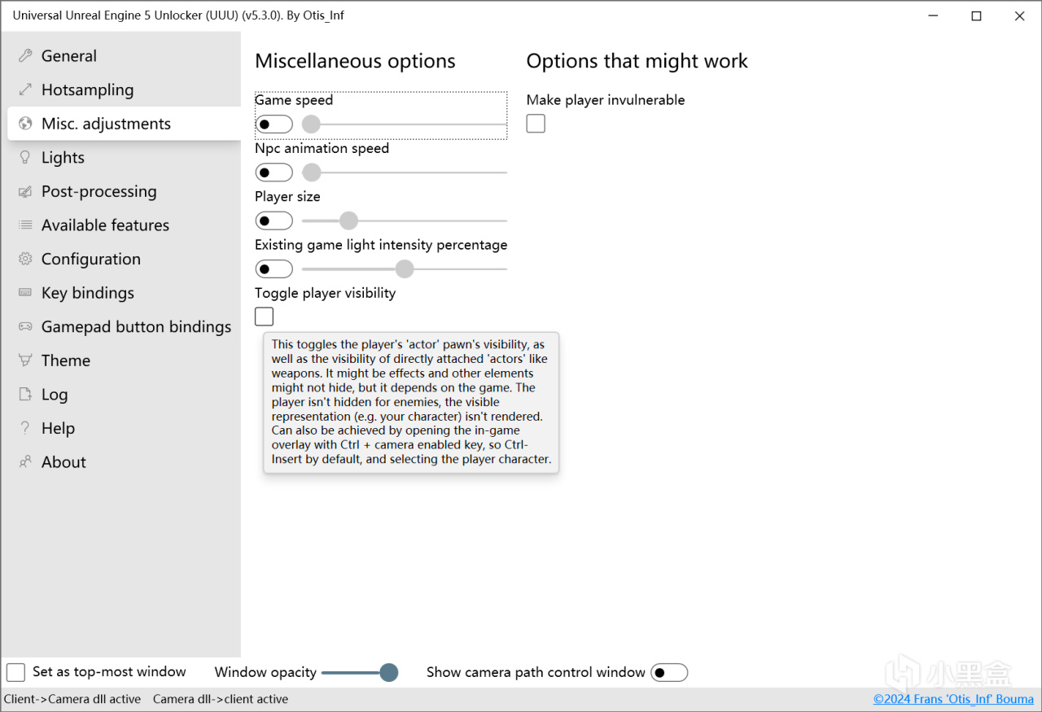1042x712 pixels.
Task: Click the player visibility tooltip text
Action: (x=411, y=402)
